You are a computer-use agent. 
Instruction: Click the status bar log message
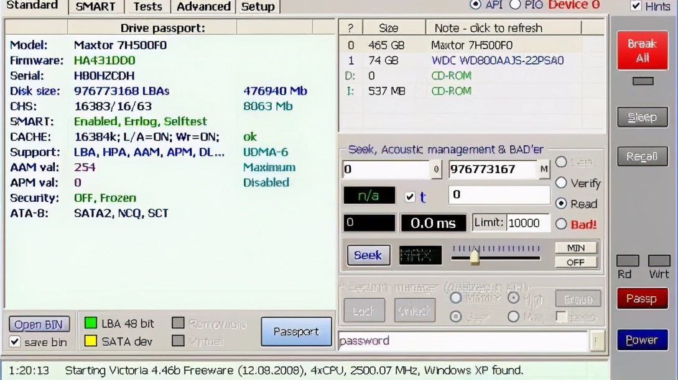tap(294, 371)
